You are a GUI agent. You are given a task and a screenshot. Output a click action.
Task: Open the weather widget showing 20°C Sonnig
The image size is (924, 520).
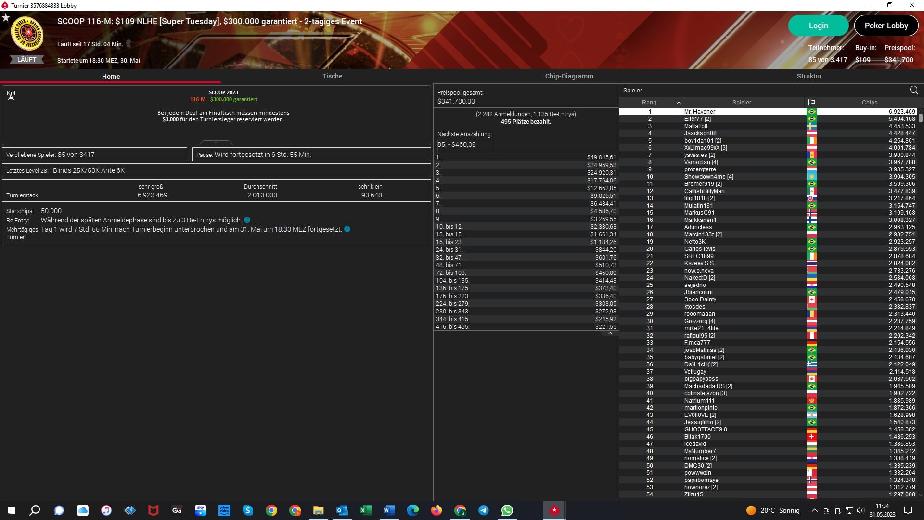[773, 510]
